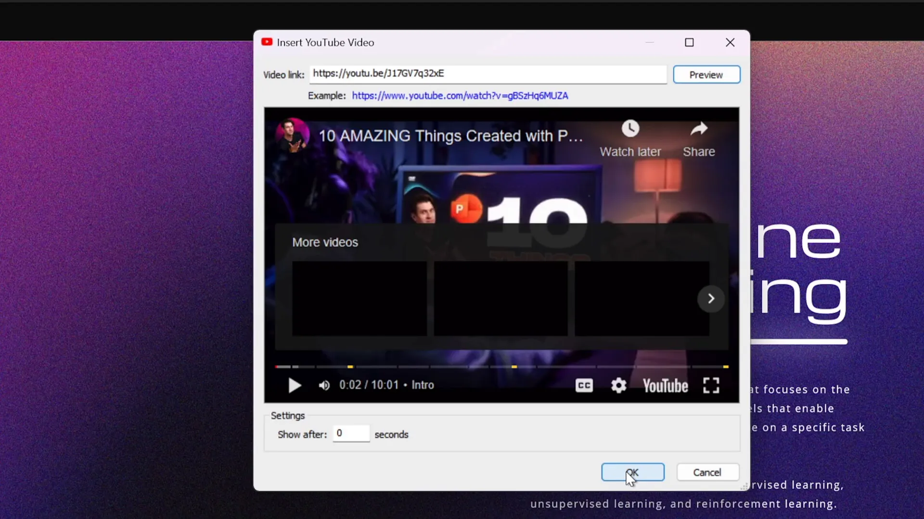This screenshot has width=924, height=519.
Task: Click the YouTube icon in the dialog title bar
Action: click(x=267, y=42)
